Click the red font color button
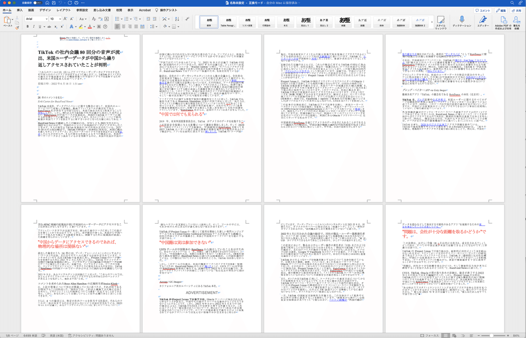 click(x=89, y=27)
